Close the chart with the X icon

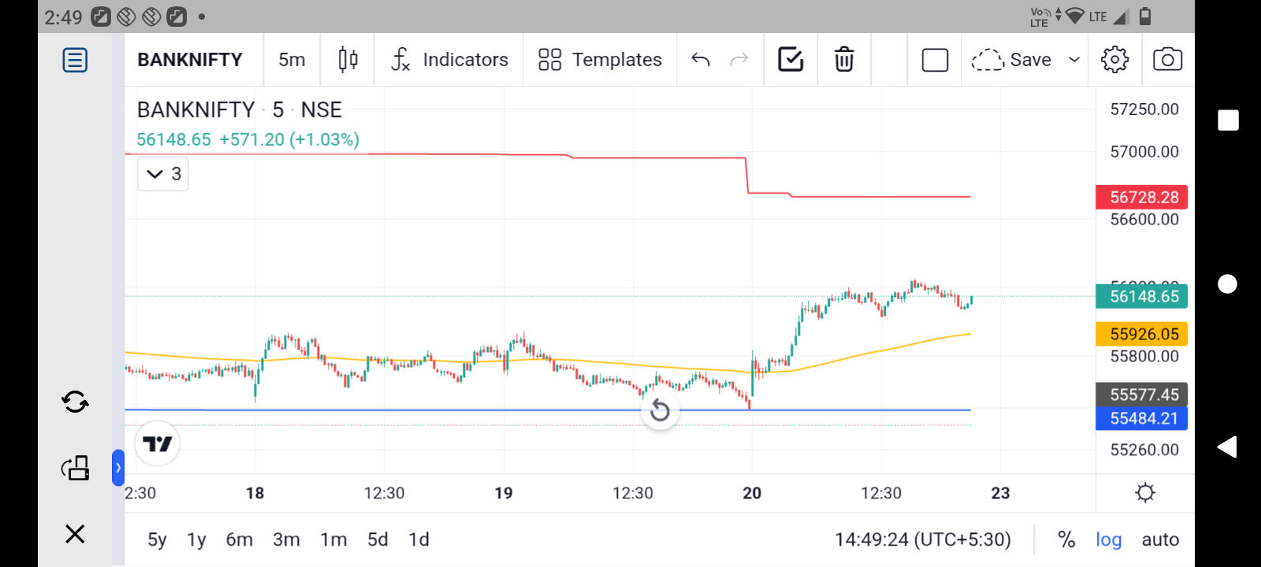click(75, 535)
